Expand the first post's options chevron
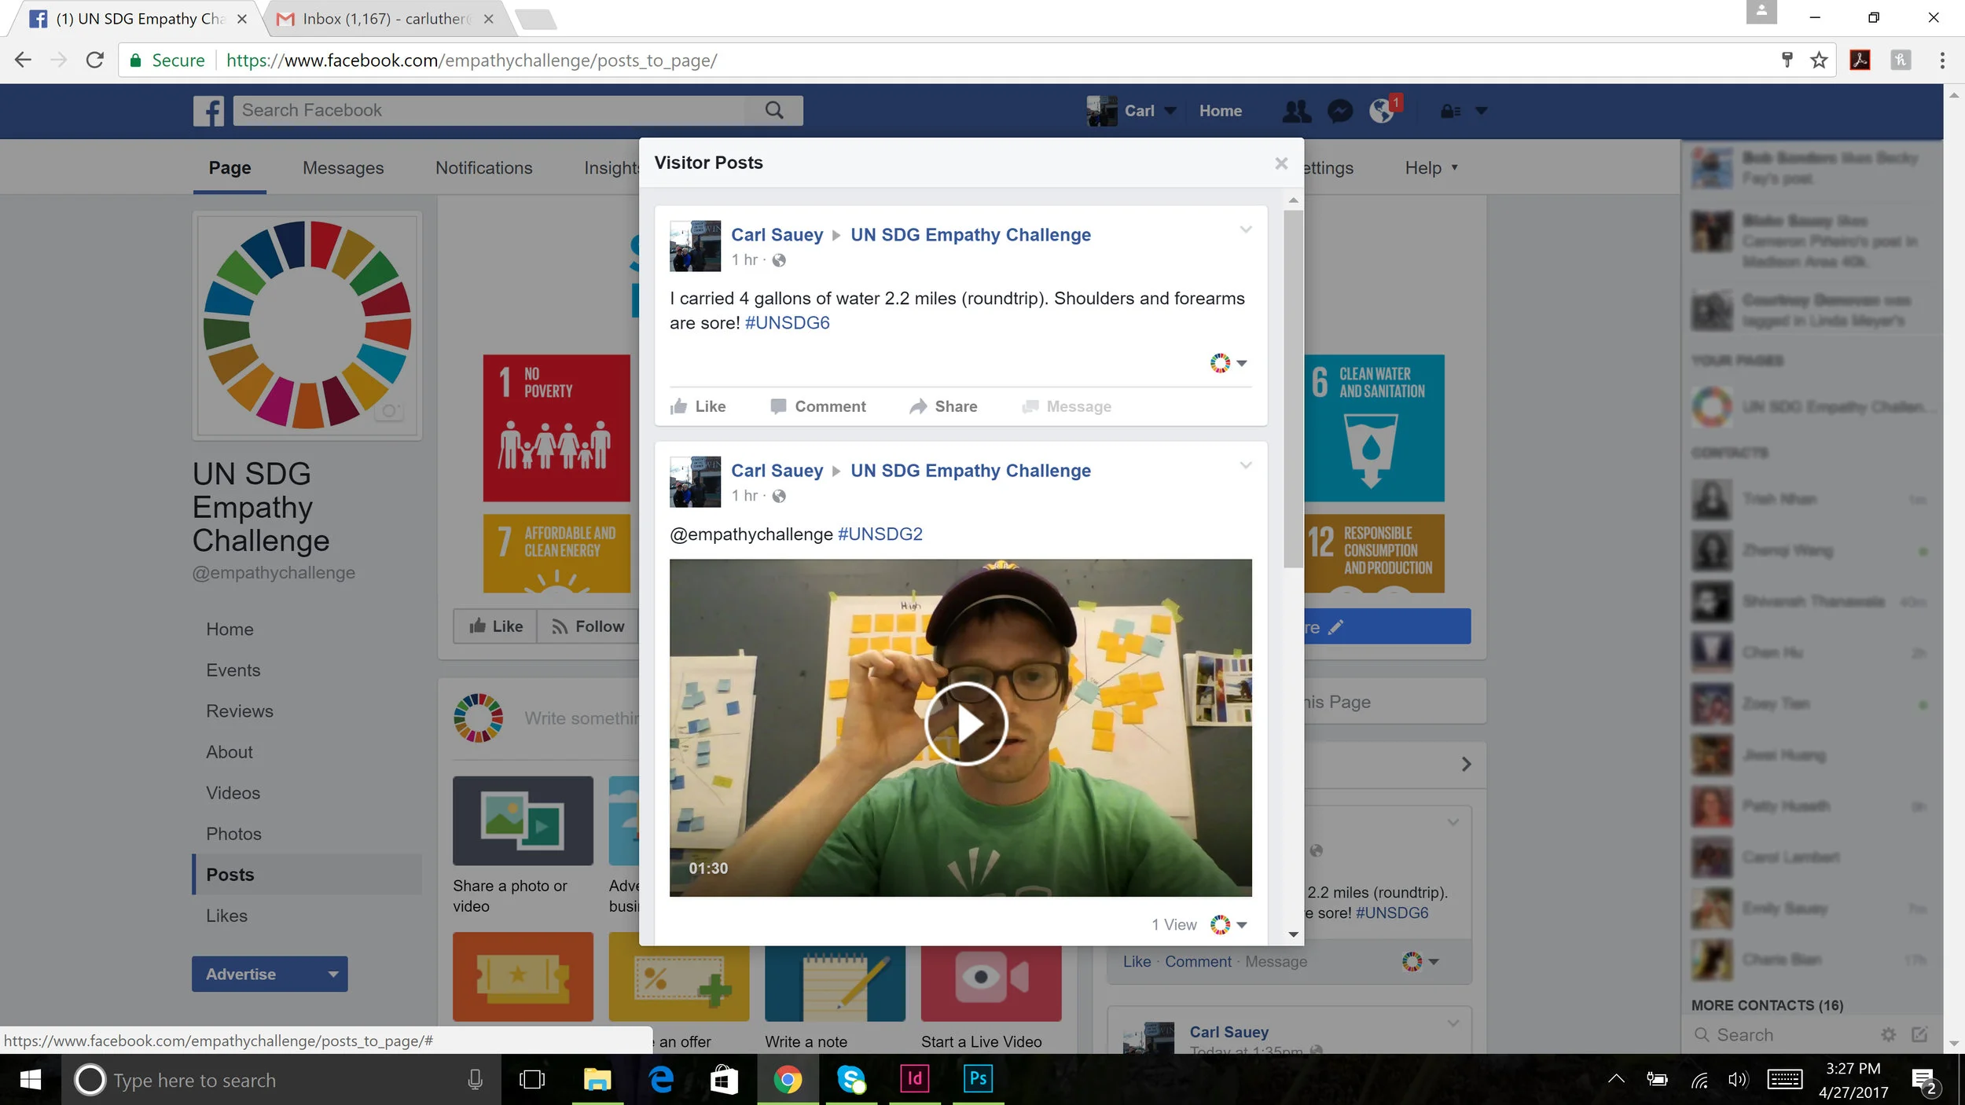This screenshot has height=1105, width=1965. pyautogui.click(x=1246, y=229)
